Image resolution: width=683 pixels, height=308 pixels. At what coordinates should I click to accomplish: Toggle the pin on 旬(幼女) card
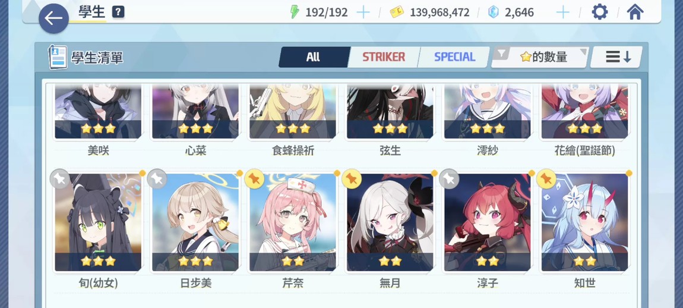point(59,179)
